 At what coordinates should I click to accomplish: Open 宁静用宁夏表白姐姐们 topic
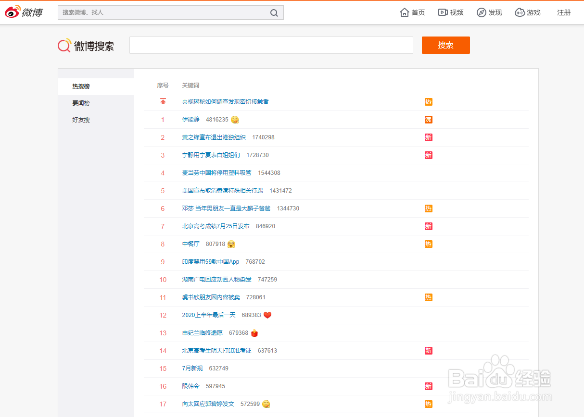(x=211, y=155)
